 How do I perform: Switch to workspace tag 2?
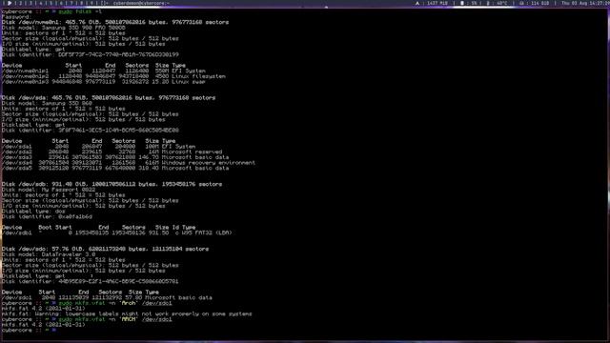(x=21, y=3)
